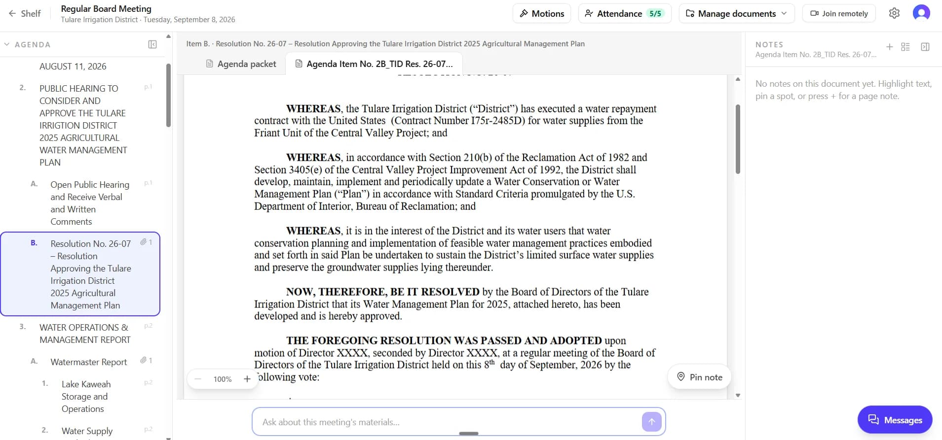Select Resolution No. 26-07 agenda item
This screenshot has height=440, width=942.
(x=80, y=274)
